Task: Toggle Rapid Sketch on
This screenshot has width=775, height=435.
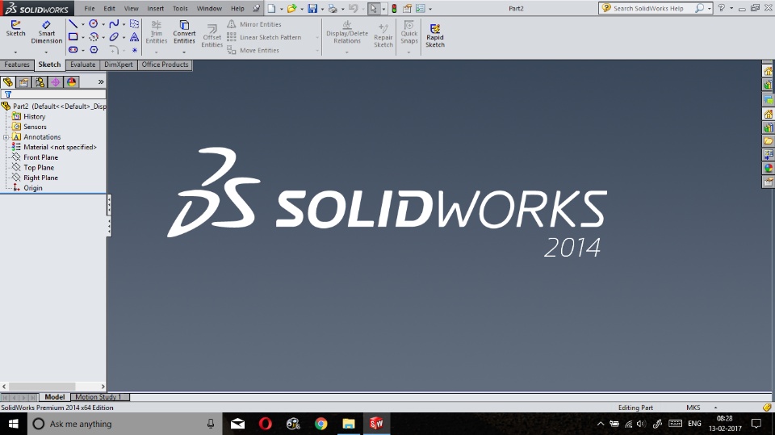Action: 435,36
